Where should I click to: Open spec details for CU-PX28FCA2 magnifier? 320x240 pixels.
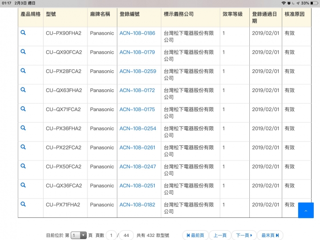(x=23, y=71)
